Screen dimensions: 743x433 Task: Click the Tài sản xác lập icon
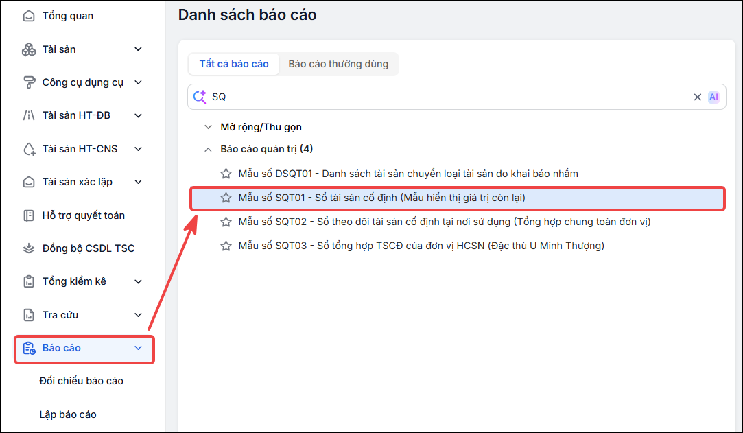[29, 182]
